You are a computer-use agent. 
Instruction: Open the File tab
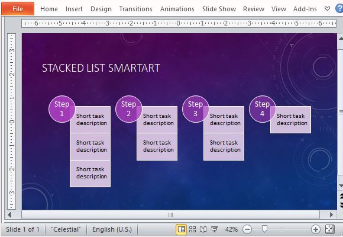tap(18, 9)
